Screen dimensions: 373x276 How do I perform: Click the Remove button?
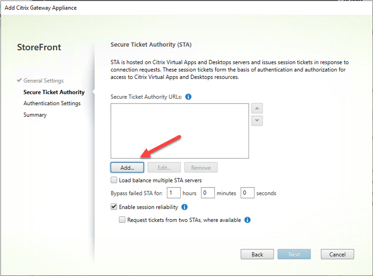[x=201, y=168]
